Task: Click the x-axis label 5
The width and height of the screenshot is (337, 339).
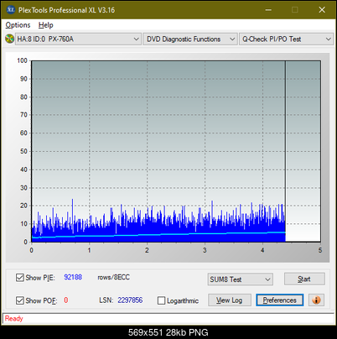Action: (x=320, y=250)
